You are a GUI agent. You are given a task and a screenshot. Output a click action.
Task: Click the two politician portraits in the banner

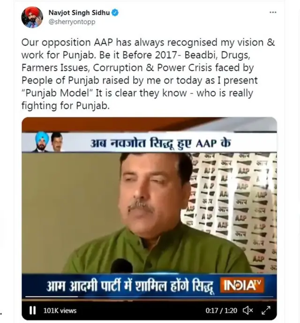pos(49,142)
